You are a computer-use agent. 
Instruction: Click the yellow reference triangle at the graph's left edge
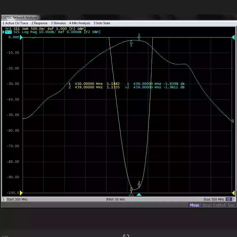pyautogui.click(x=21, y=193)
